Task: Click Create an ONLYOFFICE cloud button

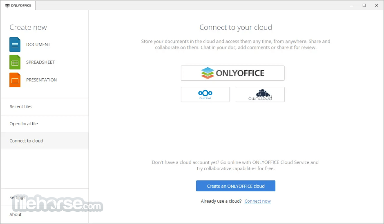Action: [x=236, y=186]
